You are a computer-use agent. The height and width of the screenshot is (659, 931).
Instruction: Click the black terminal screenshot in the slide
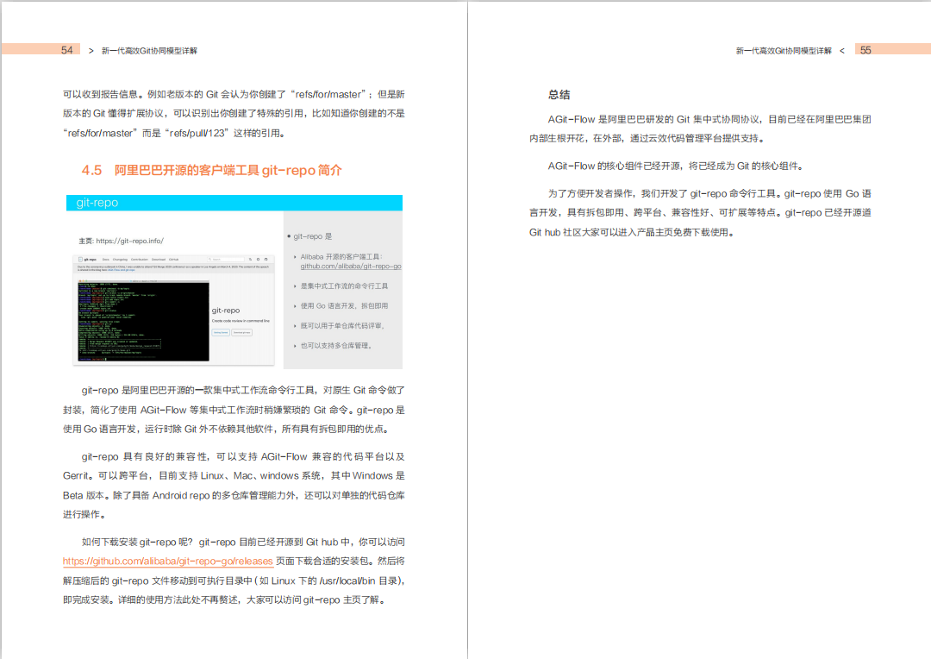pyautogui.click(x=144, y=321)
